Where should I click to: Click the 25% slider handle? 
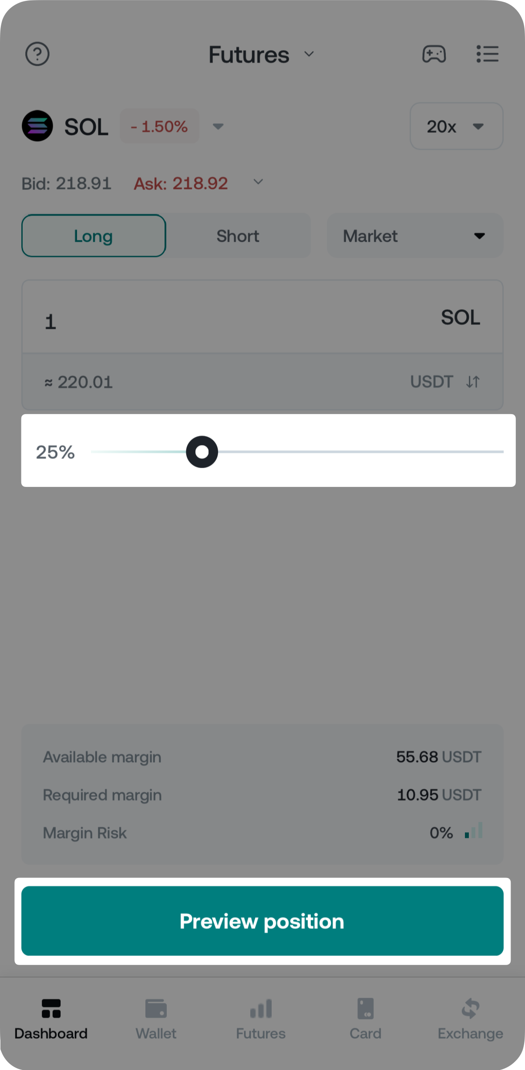[x=202, y=452]
